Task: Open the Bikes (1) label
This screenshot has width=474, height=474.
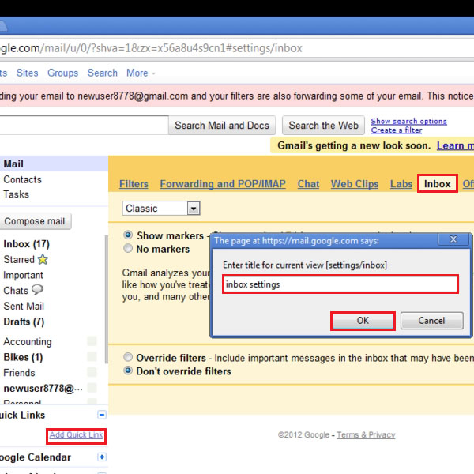Action: click(23, 357)
